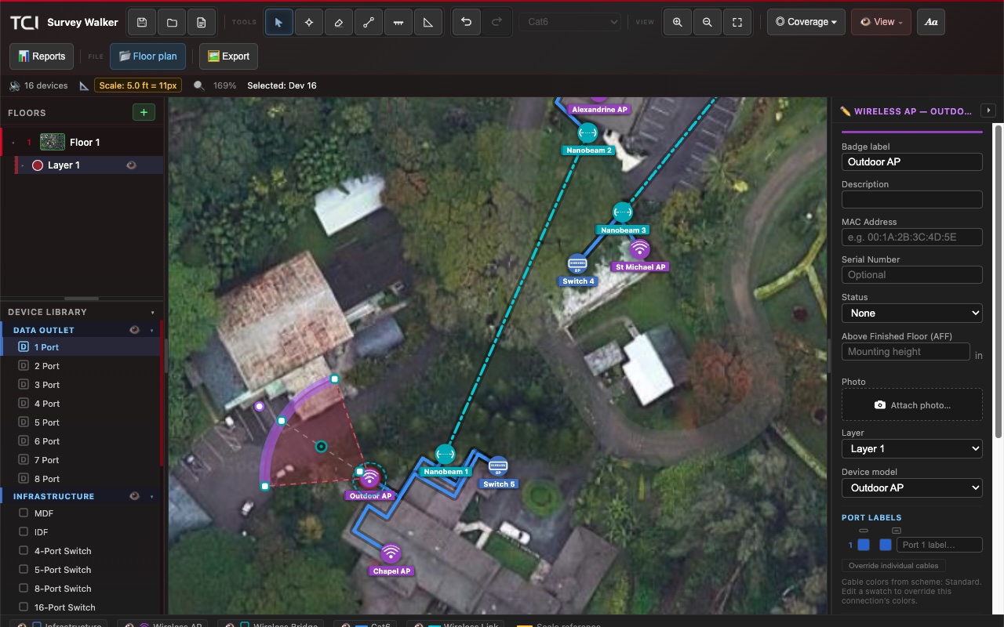Image resolution: width=1004 pixels, height=627 pixels.
Task: Click the Undo arrow
Action: coord(467,22)
